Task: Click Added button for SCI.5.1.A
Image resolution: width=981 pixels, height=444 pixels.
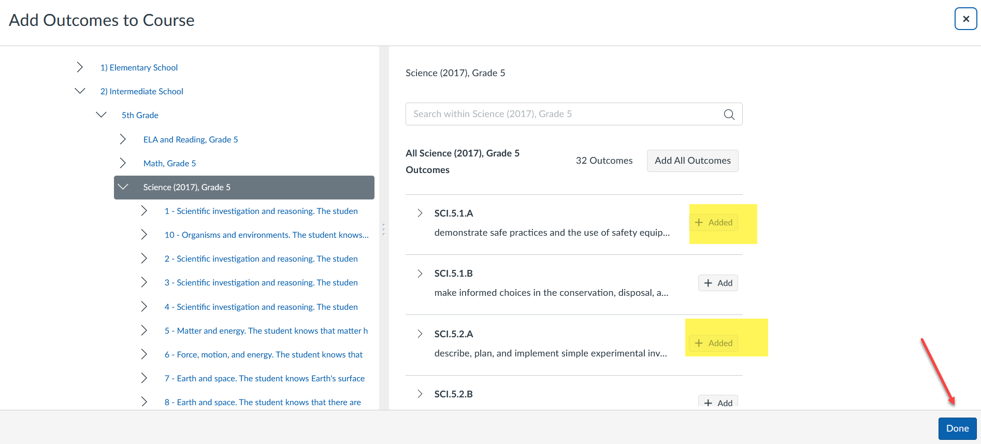Action: coord(713,222)
